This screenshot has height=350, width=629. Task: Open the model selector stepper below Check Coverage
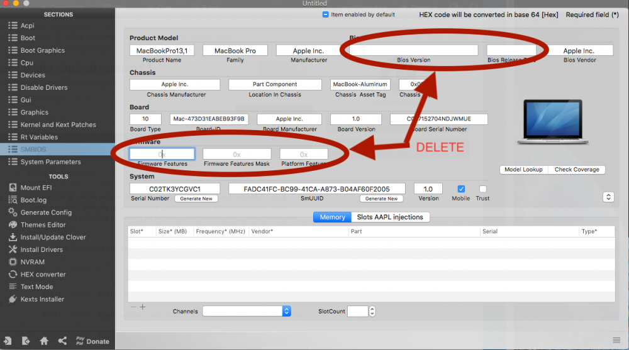point(608,197)
